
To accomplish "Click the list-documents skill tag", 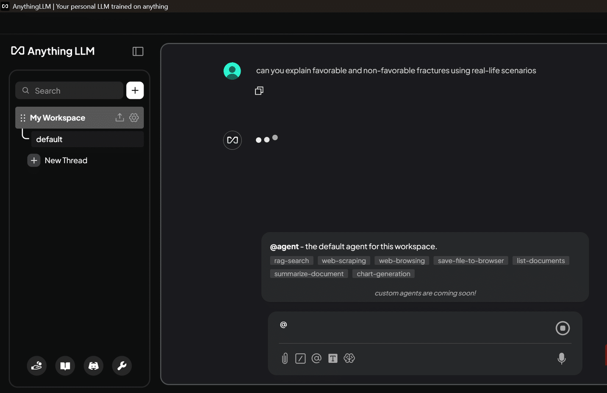I will (x=541, y=261).
